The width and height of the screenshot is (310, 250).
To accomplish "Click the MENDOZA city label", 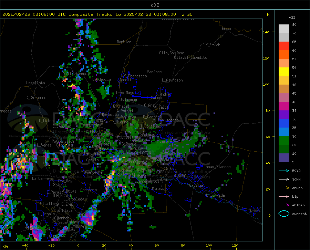I will coord(92,126).
